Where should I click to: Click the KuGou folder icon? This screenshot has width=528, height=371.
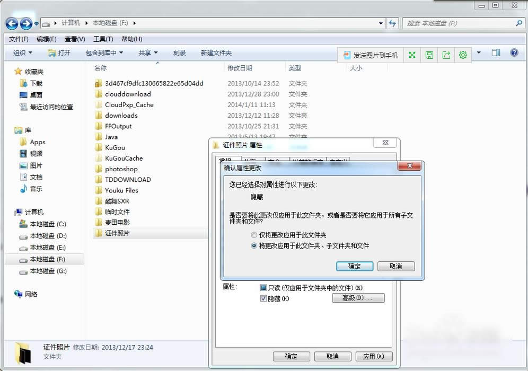coord(99,147)
